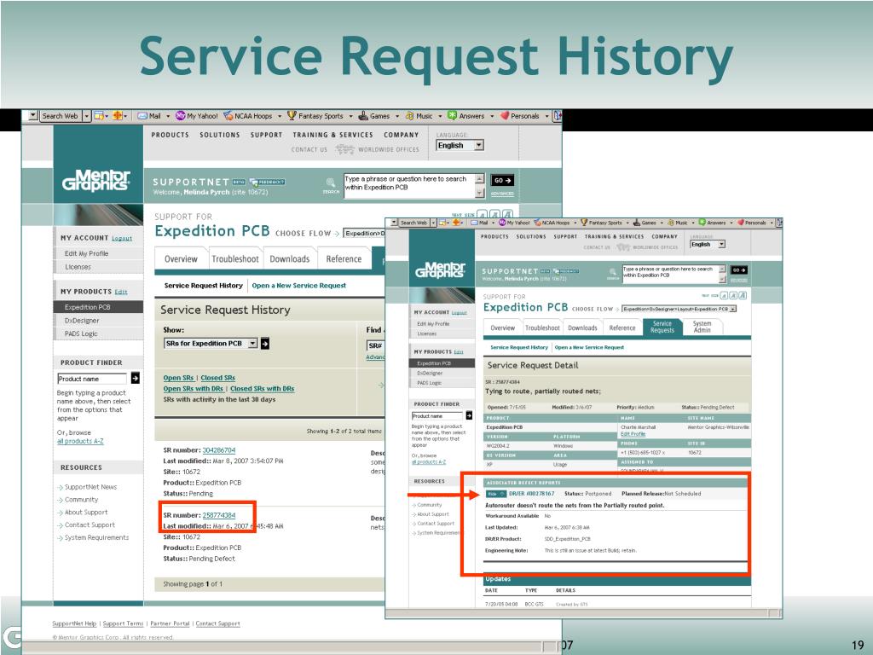Open NCAA Hoops icon in the history window toolbar

pos(228,116)
